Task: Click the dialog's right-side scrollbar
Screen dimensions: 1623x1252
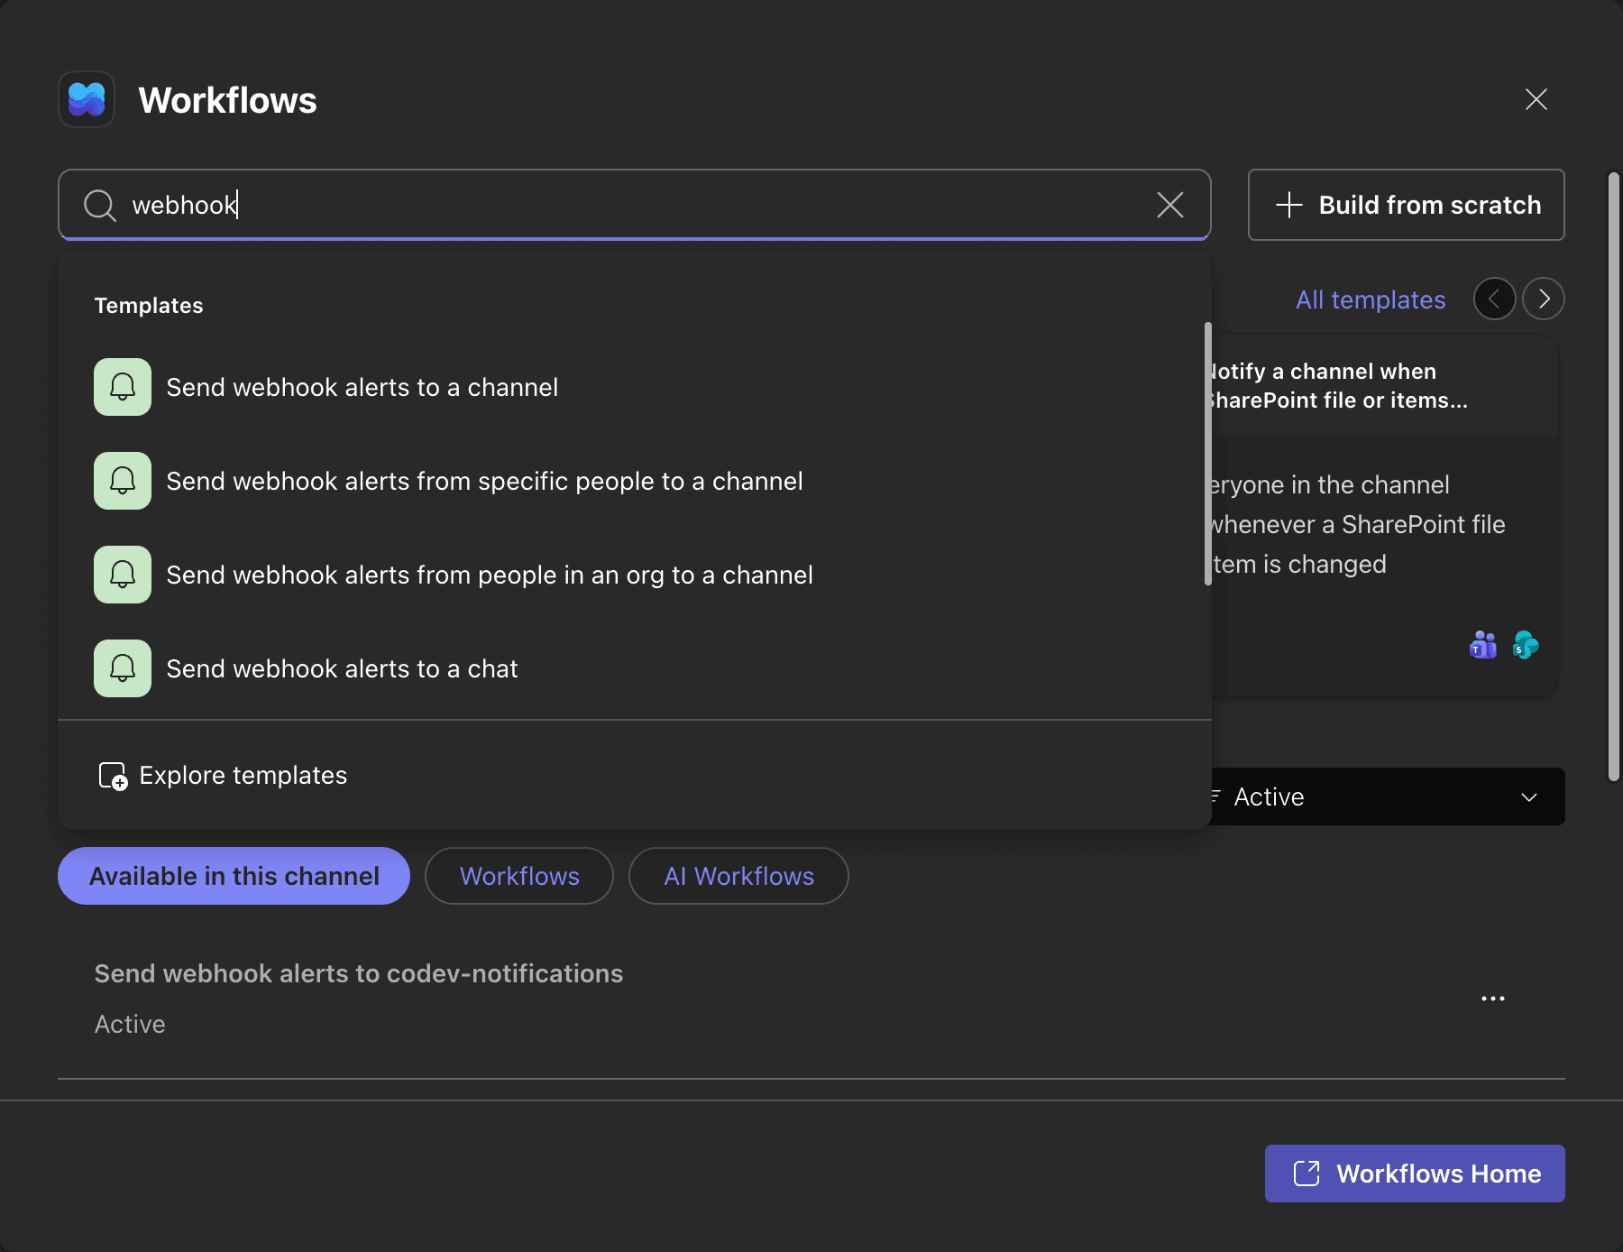Action: (1614, 476)
